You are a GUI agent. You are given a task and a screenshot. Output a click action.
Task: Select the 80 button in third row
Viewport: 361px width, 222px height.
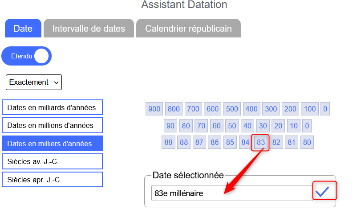coord(307,143)
